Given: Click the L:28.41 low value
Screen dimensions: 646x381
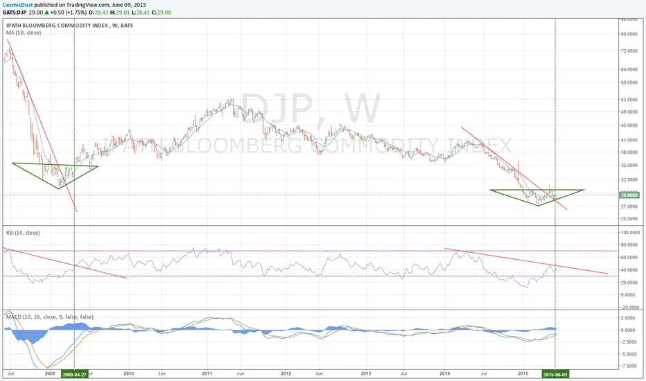Looking at the screenshot, I should pyautogui.click(x=141, y=12).
